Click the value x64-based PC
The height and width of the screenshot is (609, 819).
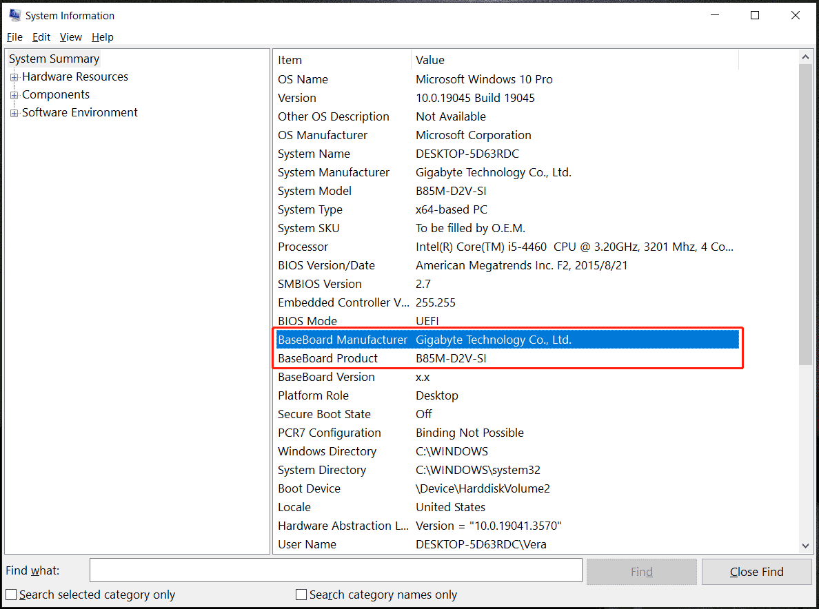coord(452,210)
